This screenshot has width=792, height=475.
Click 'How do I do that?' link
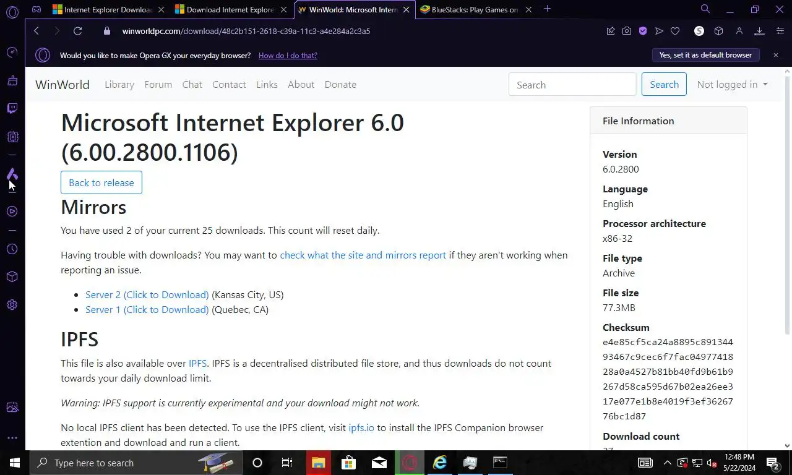288,56
